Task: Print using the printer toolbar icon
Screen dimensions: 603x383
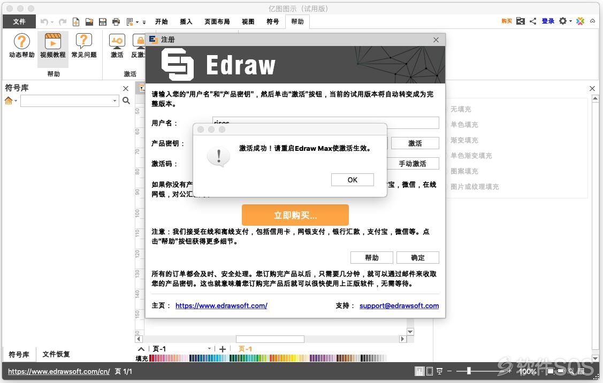Action: click(x=116, y=22)
